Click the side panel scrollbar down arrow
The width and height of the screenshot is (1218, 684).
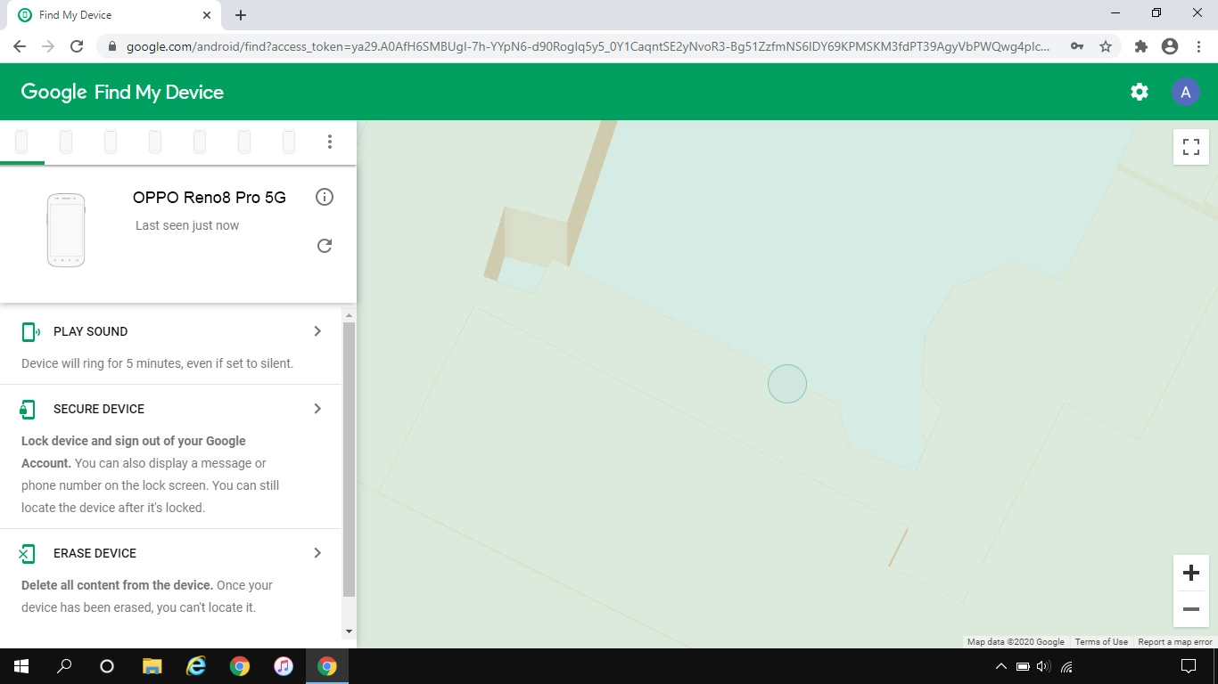[x=349, y=631]
